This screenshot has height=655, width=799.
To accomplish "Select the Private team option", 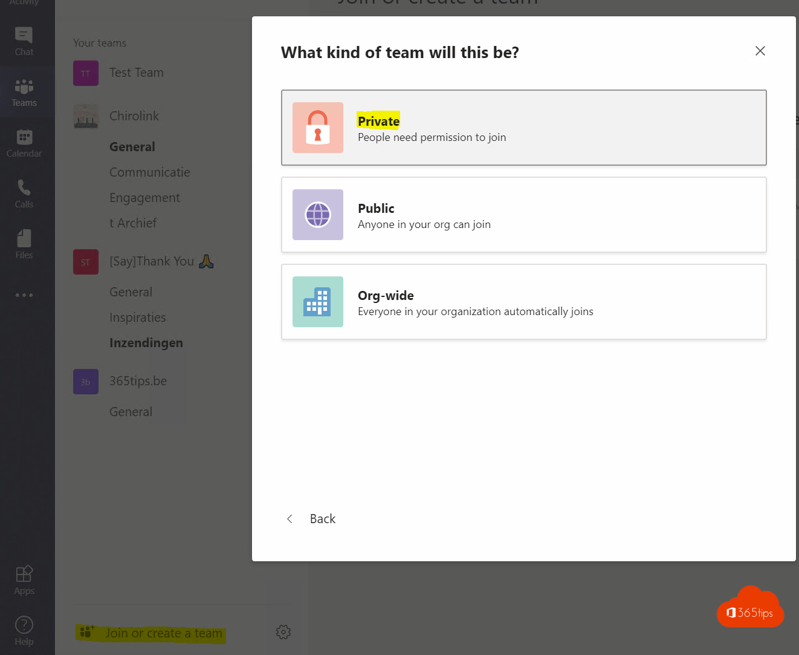I will [523, 128].
